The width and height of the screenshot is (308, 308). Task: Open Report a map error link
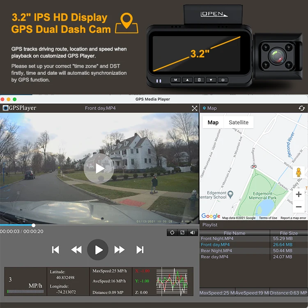(293, 218)
